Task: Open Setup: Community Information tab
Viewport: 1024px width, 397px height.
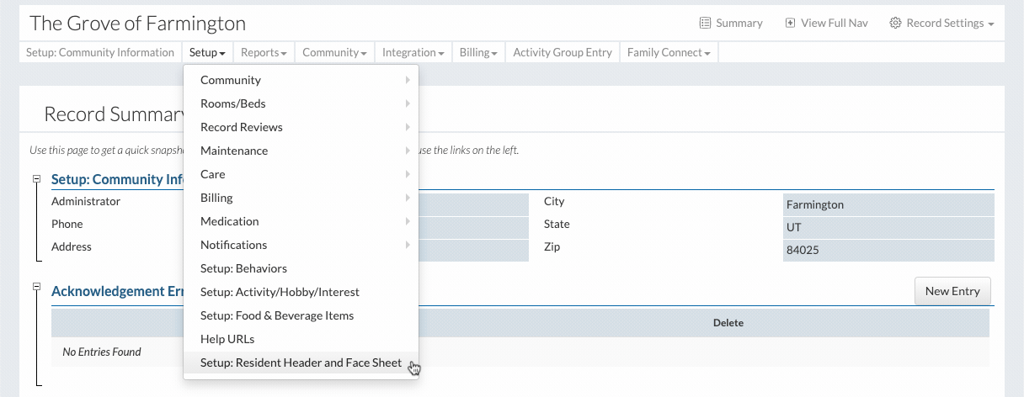Action: tap(100, 52)
